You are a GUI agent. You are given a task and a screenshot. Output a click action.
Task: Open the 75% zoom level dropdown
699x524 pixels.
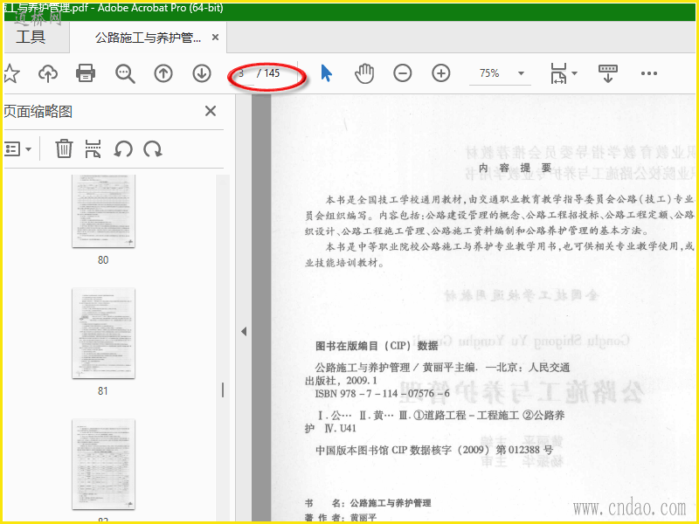[x=521, y=73]
